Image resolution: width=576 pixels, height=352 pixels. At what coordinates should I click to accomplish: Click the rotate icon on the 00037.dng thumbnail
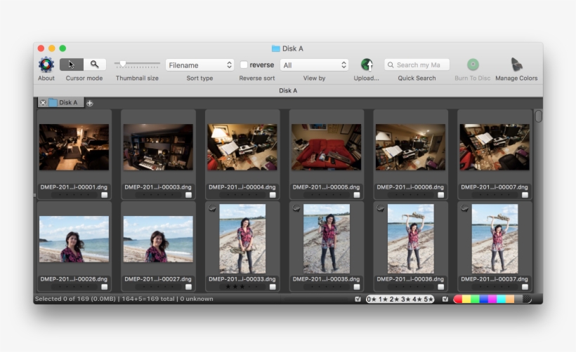pos(465,209)
